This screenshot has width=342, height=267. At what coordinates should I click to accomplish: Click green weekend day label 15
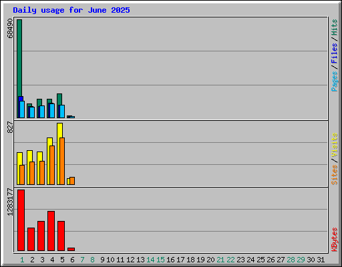point(160,260)
